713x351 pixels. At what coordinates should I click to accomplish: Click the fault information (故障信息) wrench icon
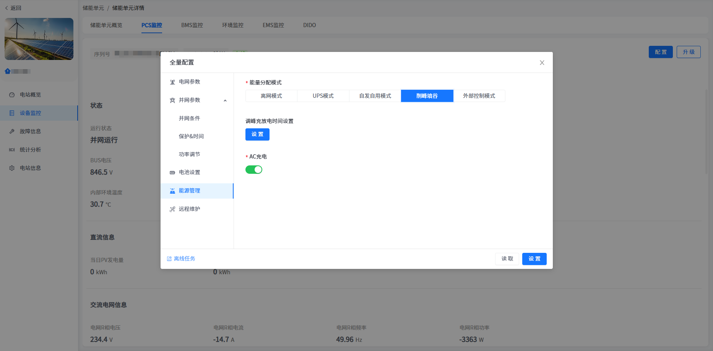12,131
